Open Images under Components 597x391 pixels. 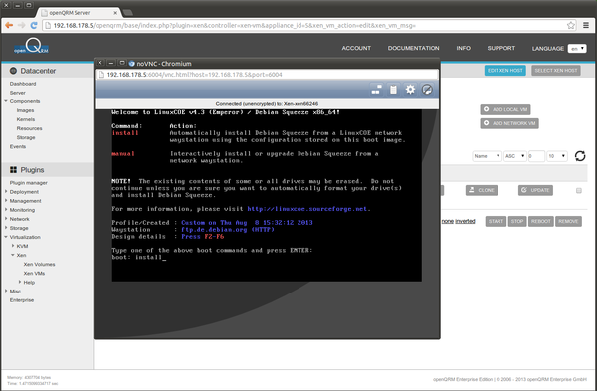click(x=25, y=110)
